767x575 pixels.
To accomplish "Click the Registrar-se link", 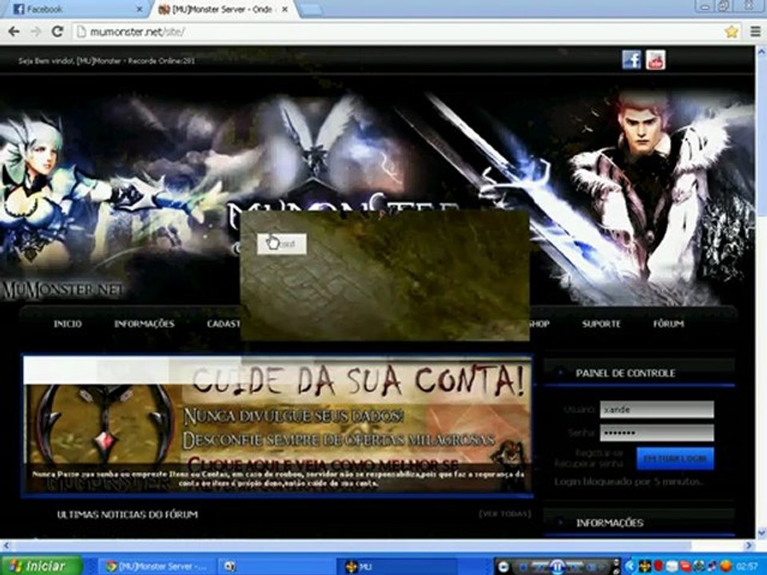I will point(599,453).
